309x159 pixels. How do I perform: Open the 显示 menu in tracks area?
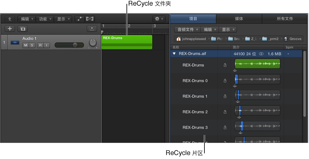tap(63, 19)
